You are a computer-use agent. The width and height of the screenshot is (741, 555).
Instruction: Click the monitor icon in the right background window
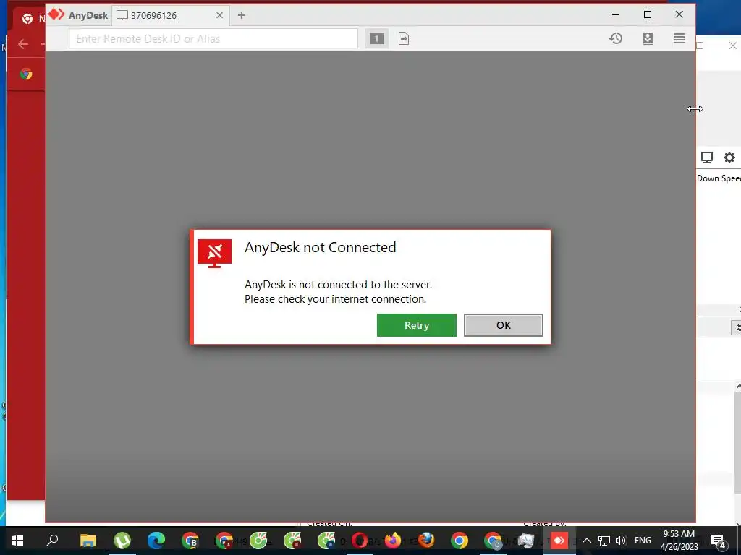tap(707, 158)
